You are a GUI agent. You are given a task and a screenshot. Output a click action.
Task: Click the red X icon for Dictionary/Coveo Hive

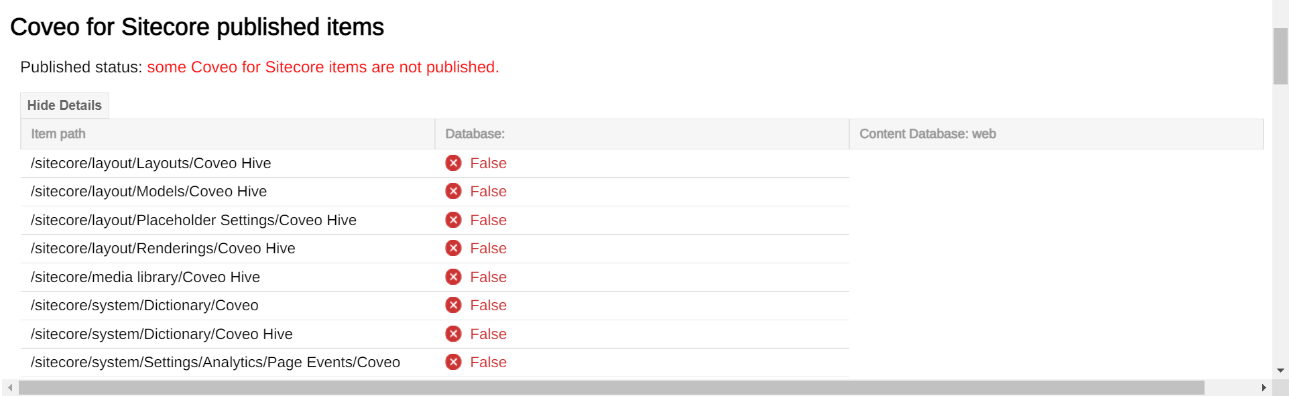click(454, 334)
